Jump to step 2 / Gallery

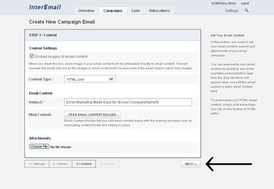click(x=60, y=164)
